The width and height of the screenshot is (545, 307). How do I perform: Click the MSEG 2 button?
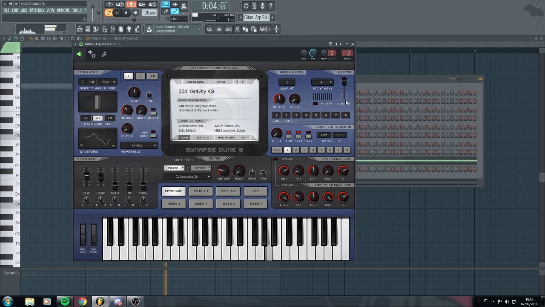201,203
